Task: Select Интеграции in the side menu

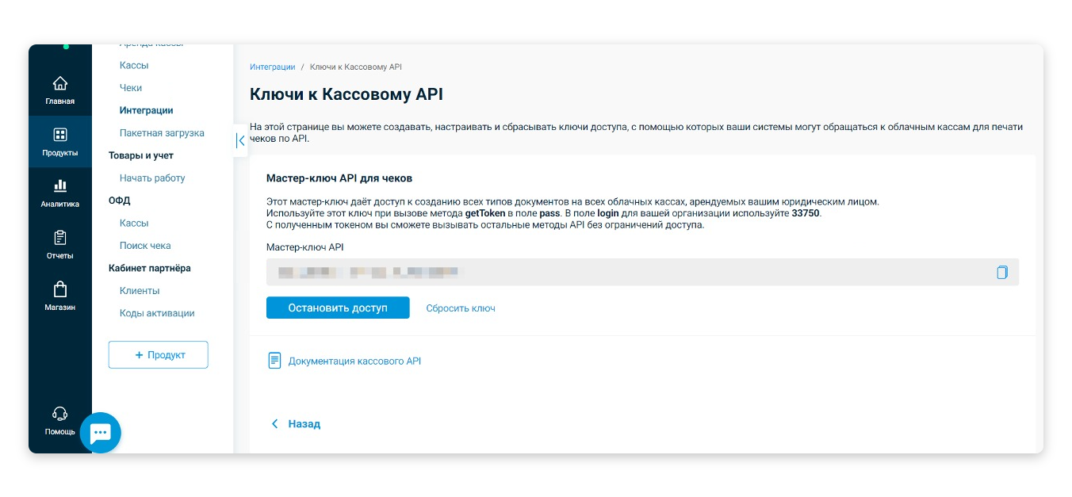Action: tap(147, 111)
